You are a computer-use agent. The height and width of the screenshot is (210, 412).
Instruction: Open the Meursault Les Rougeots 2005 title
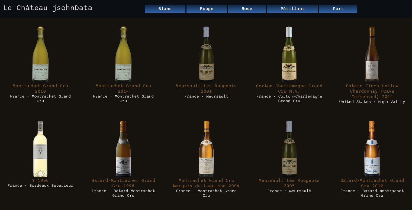289,183
